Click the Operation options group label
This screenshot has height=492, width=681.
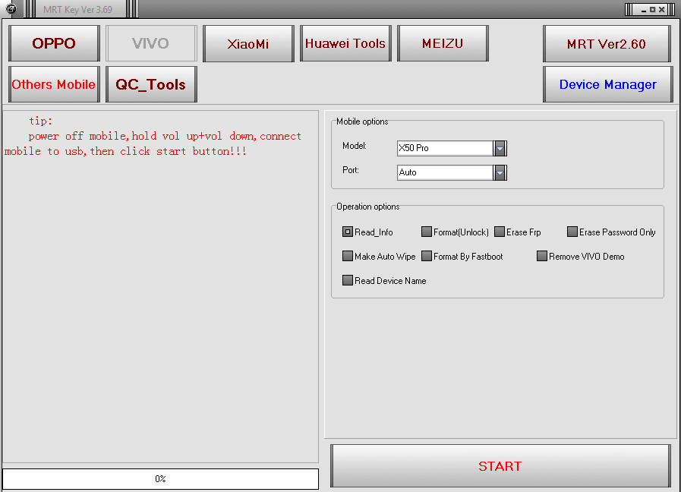click(x=368, y=207)
